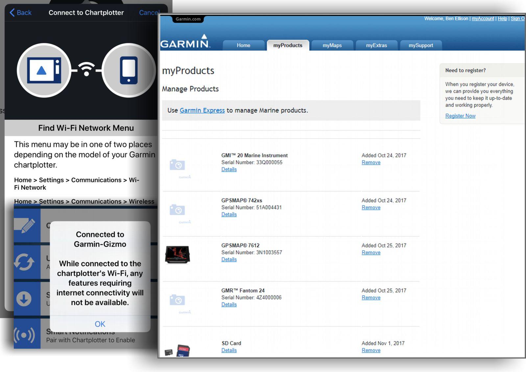Go to the mySupport tab
Image resolution: width=526 pixels, height=372 pixels.
421,45
